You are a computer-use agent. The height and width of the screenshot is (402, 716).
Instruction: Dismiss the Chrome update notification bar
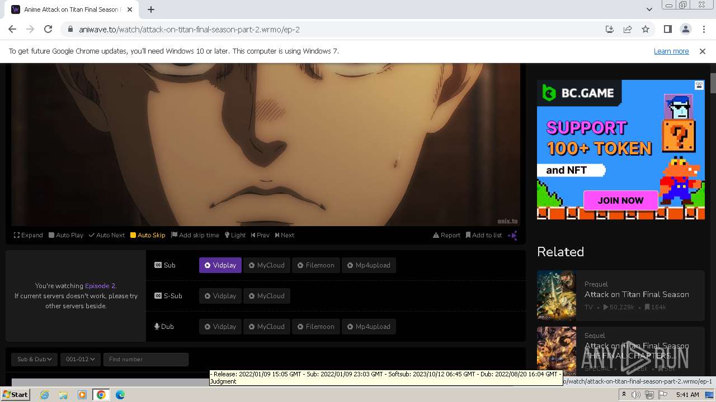pos(703,51)
